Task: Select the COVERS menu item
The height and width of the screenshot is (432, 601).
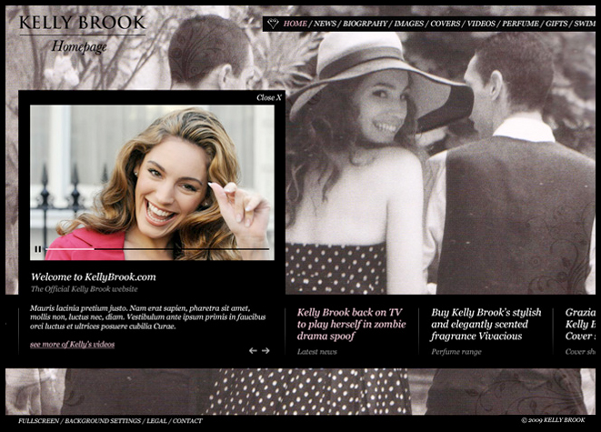Action: (445, 24)
